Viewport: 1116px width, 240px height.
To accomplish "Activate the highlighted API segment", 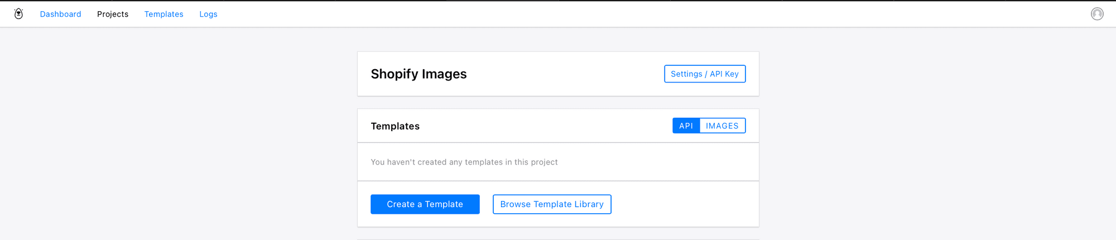I will [686, 126].
